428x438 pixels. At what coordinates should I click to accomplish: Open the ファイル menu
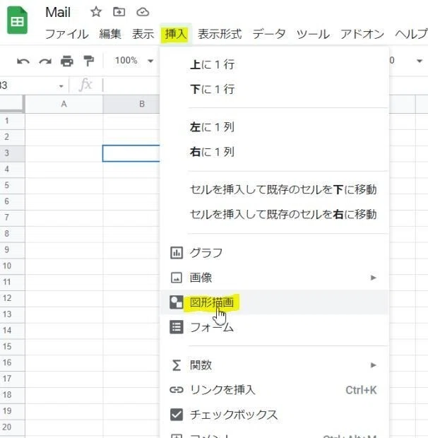66,34
